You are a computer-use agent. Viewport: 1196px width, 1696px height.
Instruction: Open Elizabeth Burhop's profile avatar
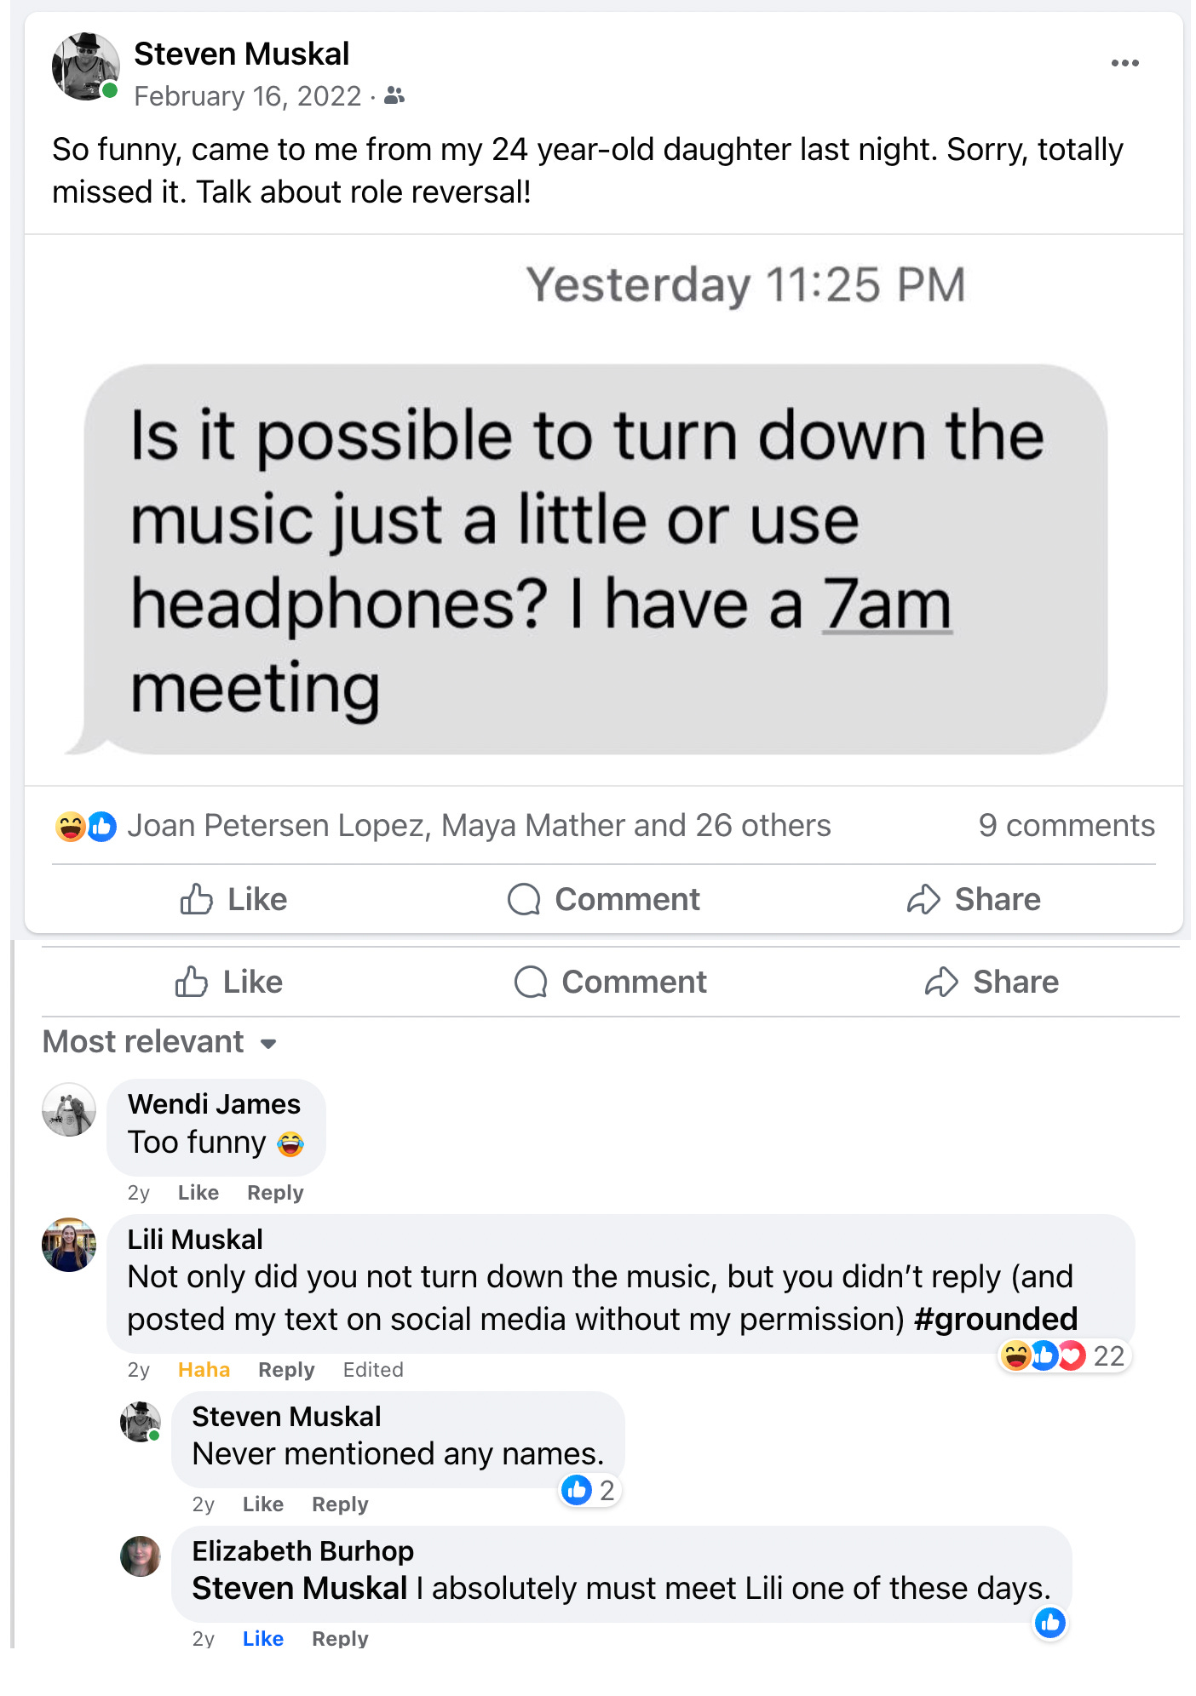[141, 1556]
